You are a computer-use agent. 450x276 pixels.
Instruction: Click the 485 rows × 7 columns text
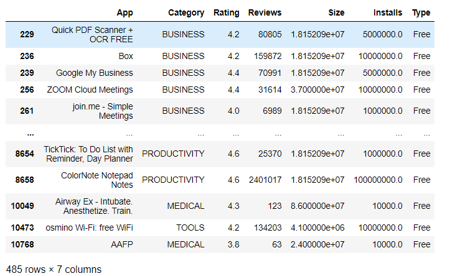point(54,270)
